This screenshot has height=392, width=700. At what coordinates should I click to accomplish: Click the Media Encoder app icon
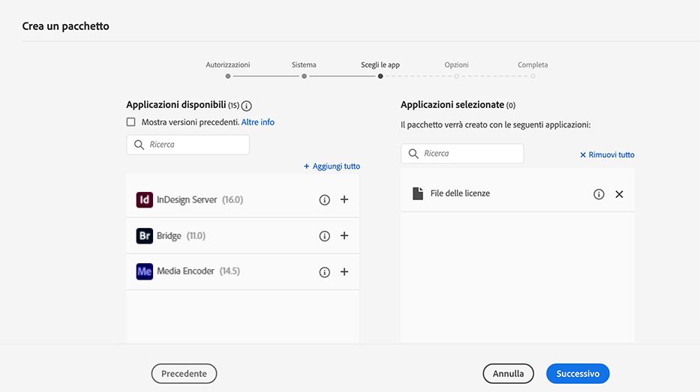tap(145, 271)
